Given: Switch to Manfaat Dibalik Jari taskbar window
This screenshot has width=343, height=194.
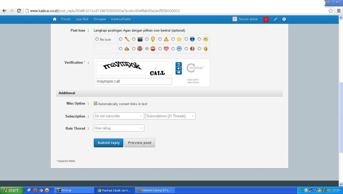Looking at the screenshot, I should click(115, 190).
